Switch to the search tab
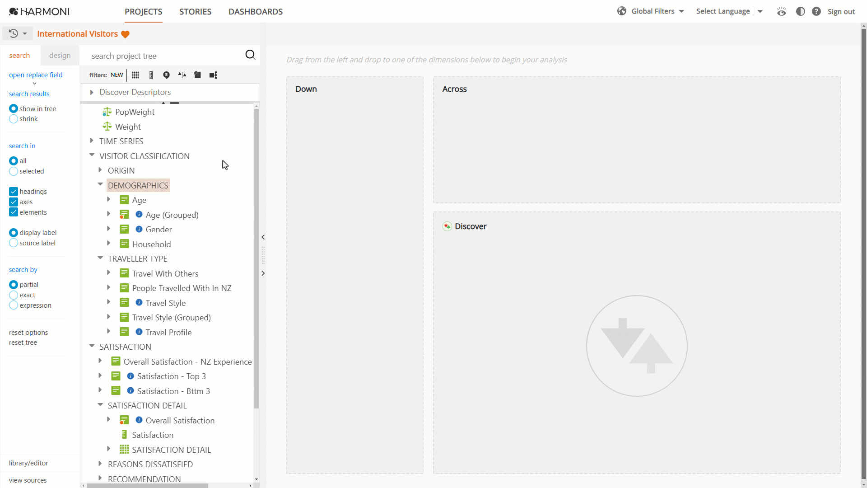Screen dimensions: 867x488 pos(19,55)
